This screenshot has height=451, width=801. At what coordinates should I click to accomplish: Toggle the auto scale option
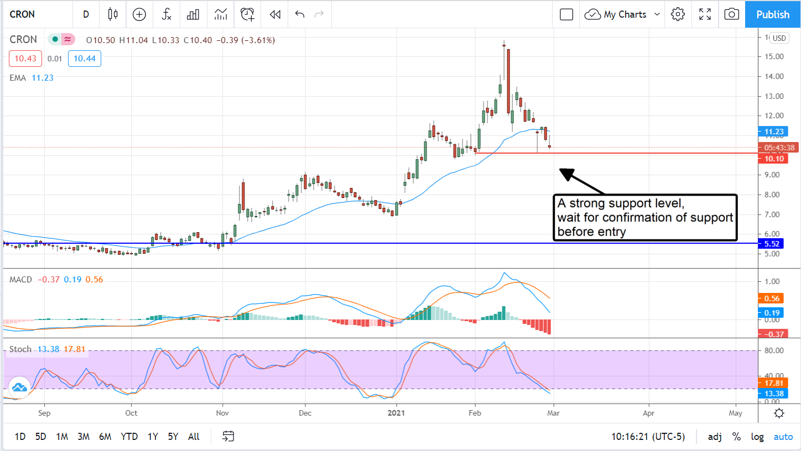point(783,437)
